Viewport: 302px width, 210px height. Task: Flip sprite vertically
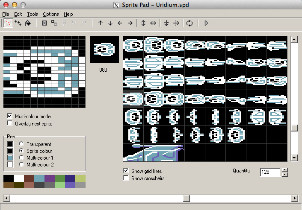pos(143,23)
